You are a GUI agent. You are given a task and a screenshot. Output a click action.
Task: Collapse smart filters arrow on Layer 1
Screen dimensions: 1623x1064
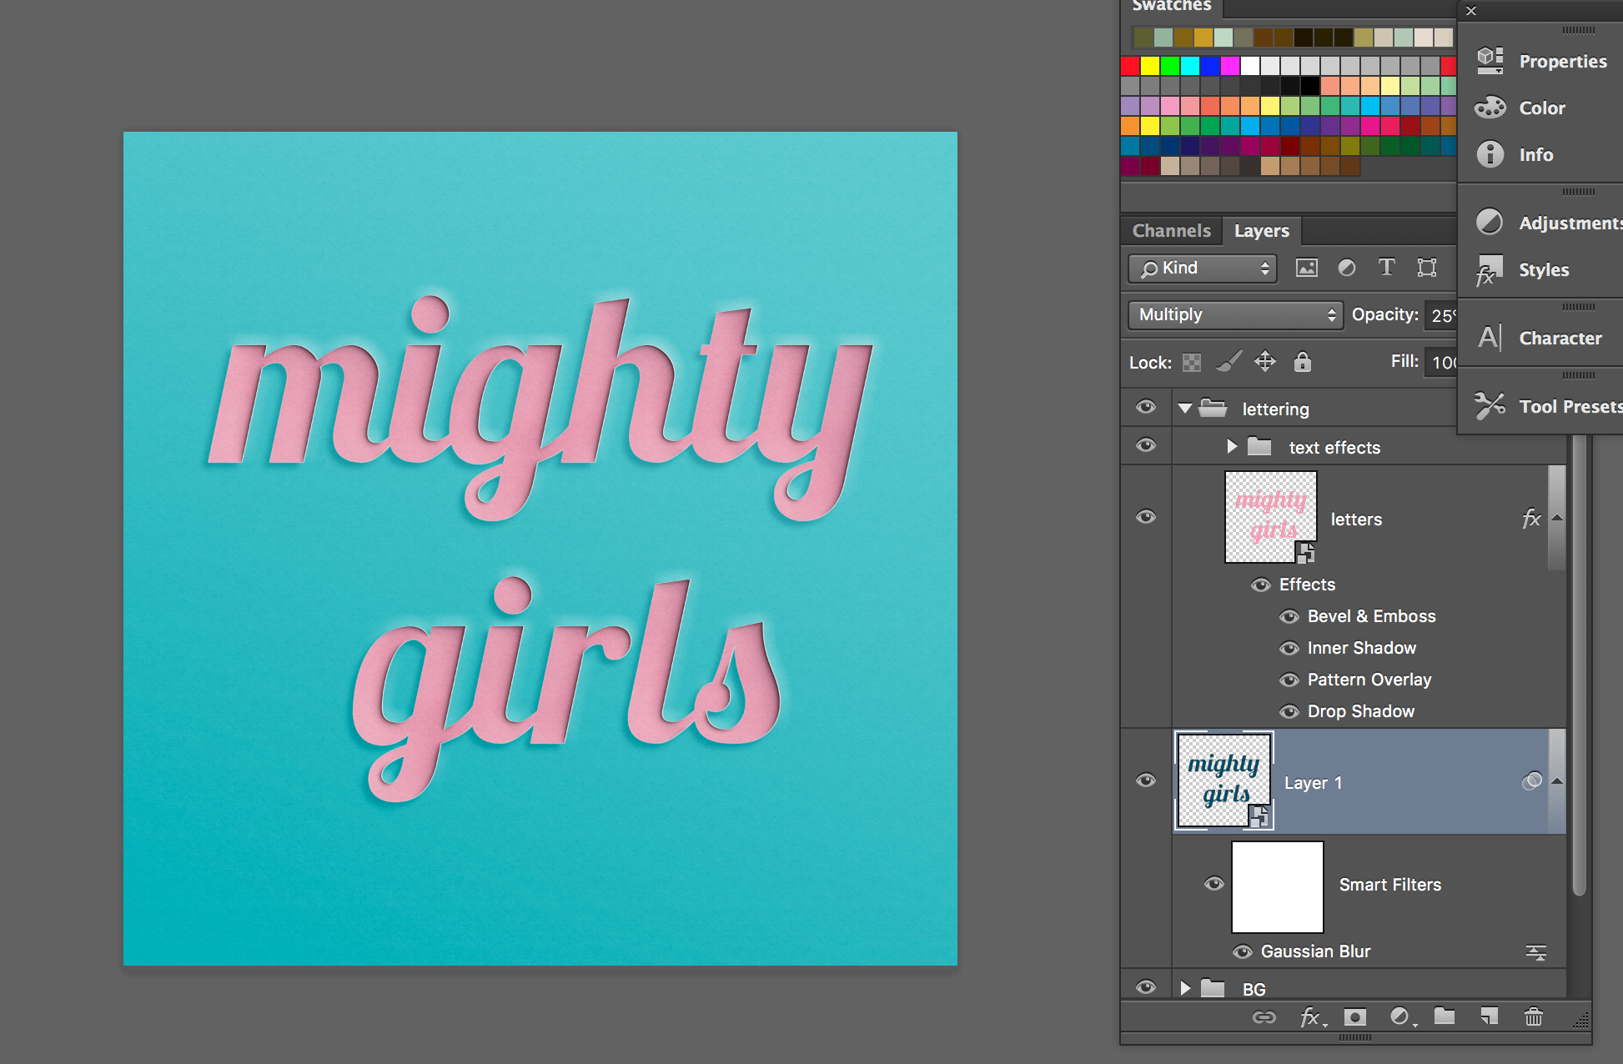[1556, 781]
